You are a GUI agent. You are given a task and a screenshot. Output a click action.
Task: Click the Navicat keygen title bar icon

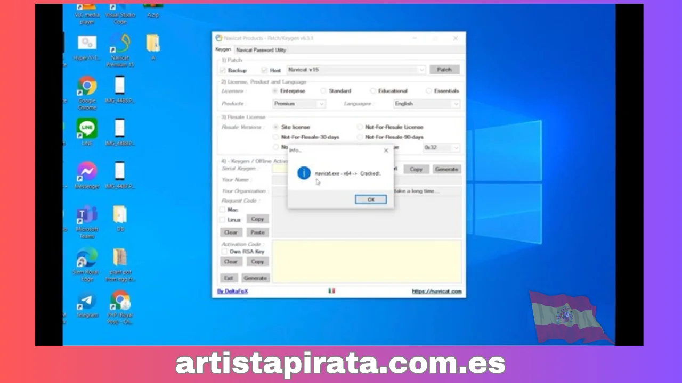point(218,38)
